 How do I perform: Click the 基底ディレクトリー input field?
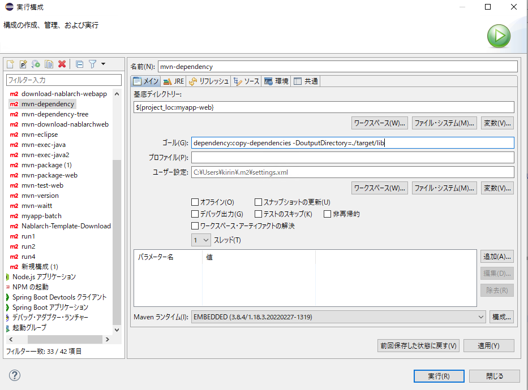(x=324, y=107)
